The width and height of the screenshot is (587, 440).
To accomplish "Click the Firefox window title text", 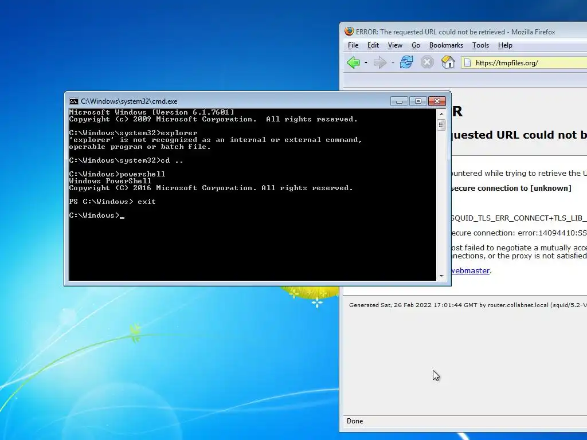I will [x=455, y=32].
